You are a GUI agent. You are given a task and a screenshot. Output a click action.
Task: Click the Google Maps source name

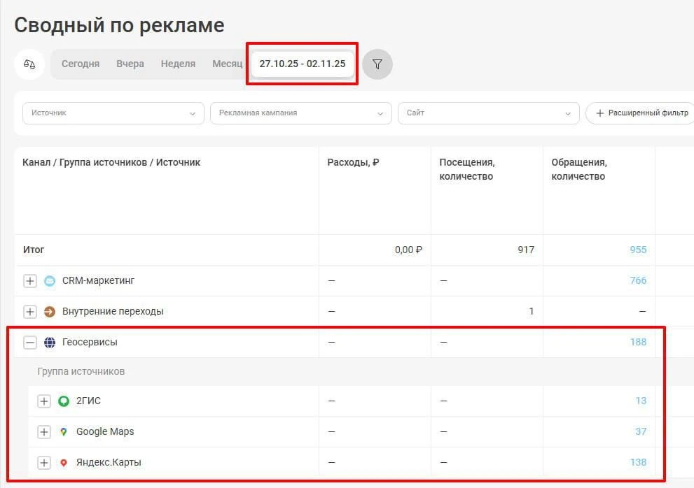point(105,432)
